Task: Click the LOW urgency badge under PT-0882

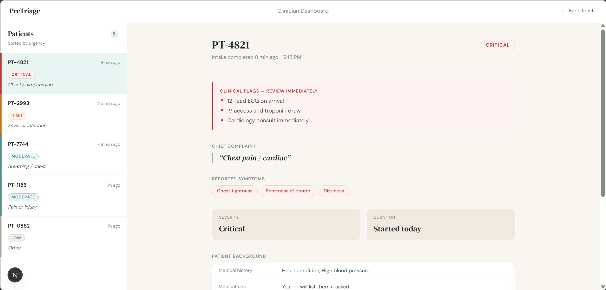Action: click(x=16, y=238)
